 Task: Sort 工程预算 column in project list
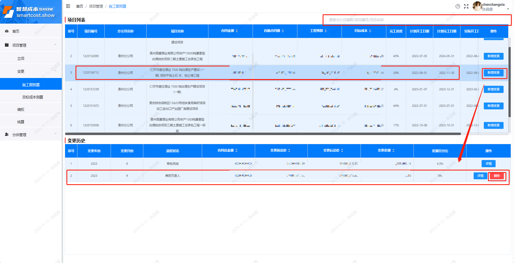pyautogui.click(x=326, y=31)
